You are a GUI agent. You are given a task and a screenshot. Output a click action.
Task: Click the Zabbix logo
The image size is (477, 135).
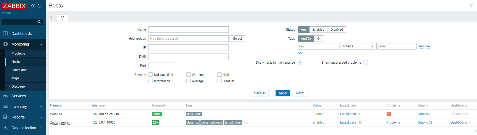coord(14,6)
